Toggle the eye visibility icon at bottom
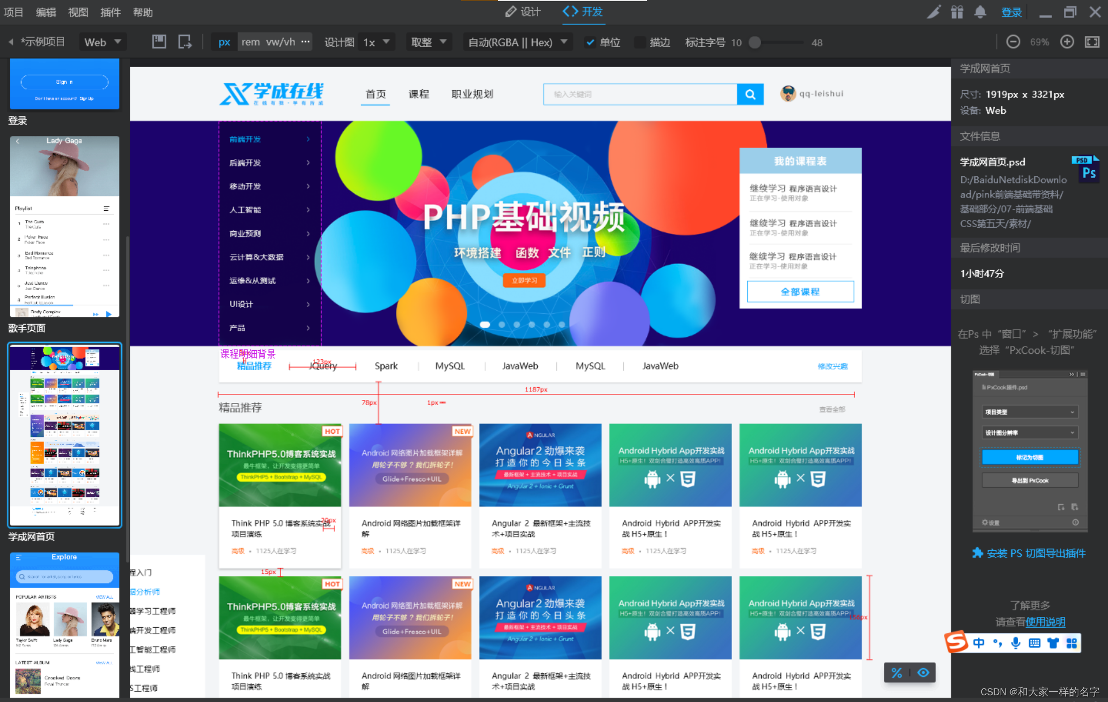Screen dimensions: 1108x702 923,673
